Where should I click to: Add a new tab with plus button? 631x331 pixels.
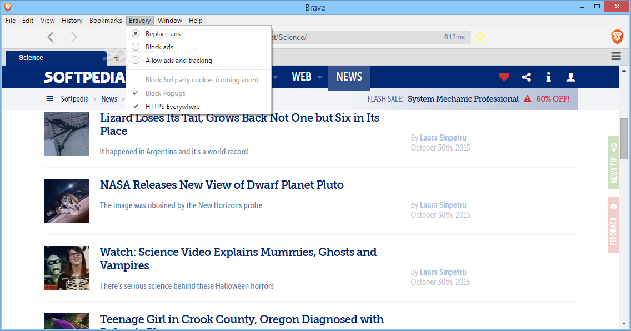(116, 58)
